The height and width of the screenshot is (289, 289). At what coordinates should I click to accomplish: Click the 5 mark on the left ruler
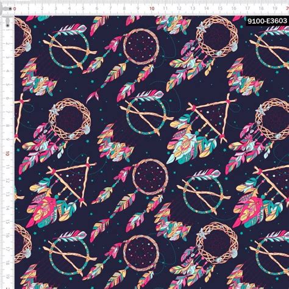(8, 85)
